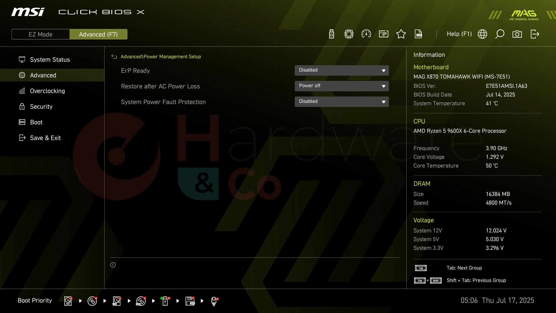Click the BIOS Build Date Jul 14, 2025

500,95
